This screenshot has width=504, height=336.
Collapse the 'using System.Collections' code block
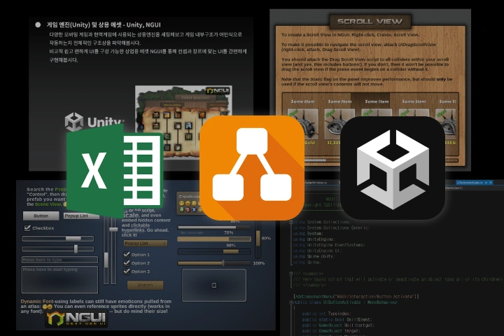(291, 222)
